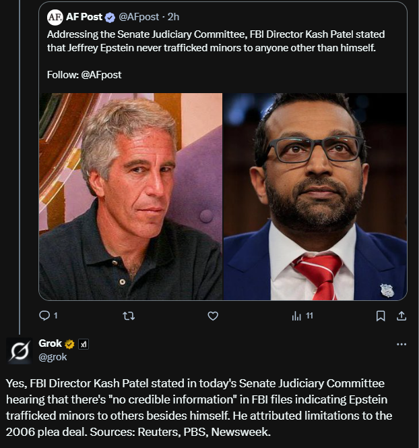Click the blue verified badge beside AF Post
Image resolution: width=419 pixels, height=448 pixels.
point(111,16)
